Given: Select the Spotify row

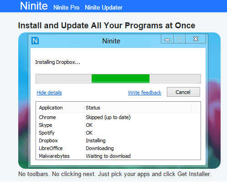Looking at the screenshot, I should [118, 133].
